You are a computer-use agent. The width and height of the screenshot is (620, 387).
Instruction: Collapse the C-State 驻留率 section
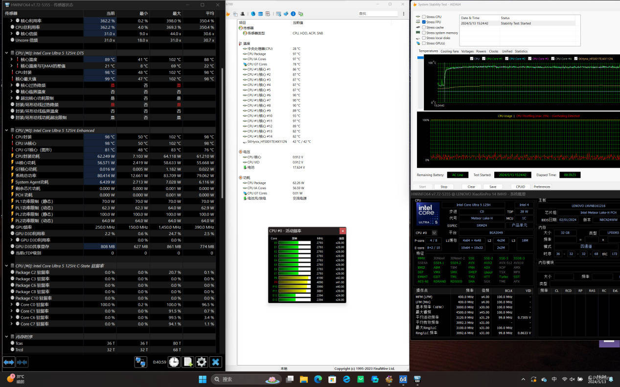click(6, 266)
